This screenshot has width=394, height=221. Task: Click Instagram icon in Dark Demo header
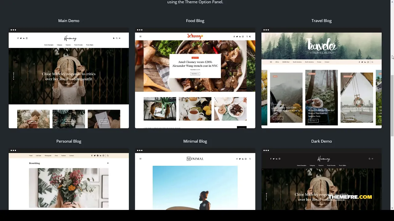pyautogui.click(x=279, y=159)
